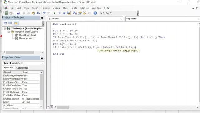Click the VBA application icon in menu bar

coord(6,8)
